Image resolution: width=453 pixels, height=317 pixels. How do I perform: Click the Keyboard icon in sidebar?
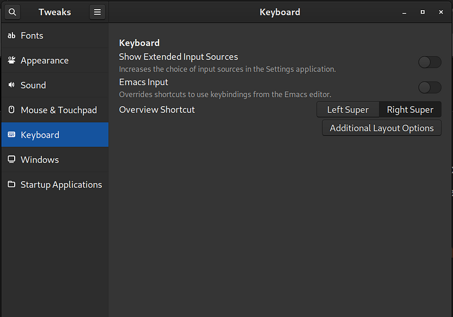click(x=11, y=135)
